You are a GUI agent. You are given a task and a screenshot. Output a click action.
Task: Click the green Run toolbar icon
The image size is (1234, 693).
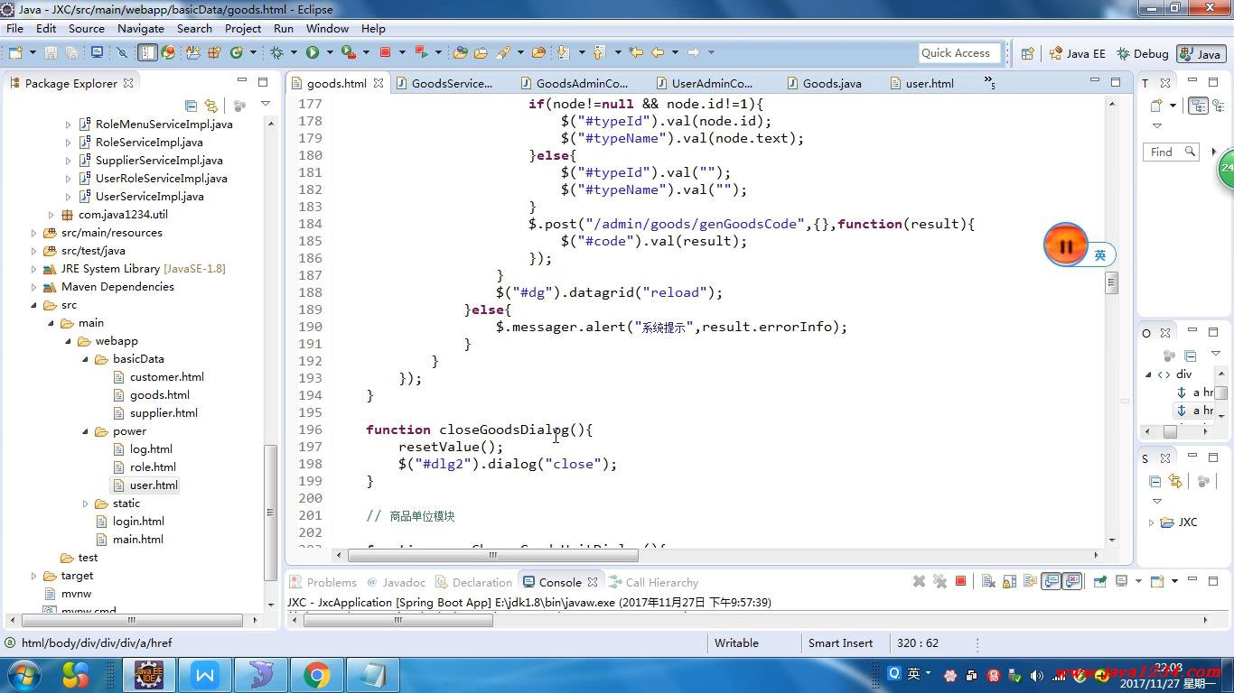pos(313,52)
